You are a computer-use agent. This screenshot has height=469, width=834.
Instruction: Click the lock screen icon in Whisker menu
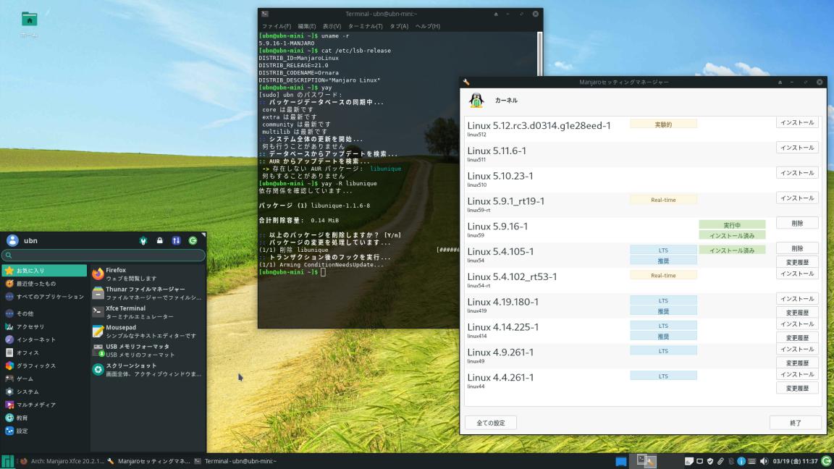159,241
